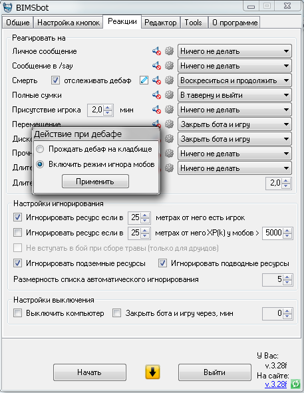The height and width of the screenshot is (393, 304).
Task: Toggle отслеживать дебаф checkbox
Action: [x=55, y=80]
